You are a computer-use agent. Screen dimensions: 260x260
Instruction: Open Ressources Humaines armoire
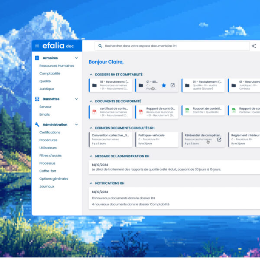coord(57,66)
